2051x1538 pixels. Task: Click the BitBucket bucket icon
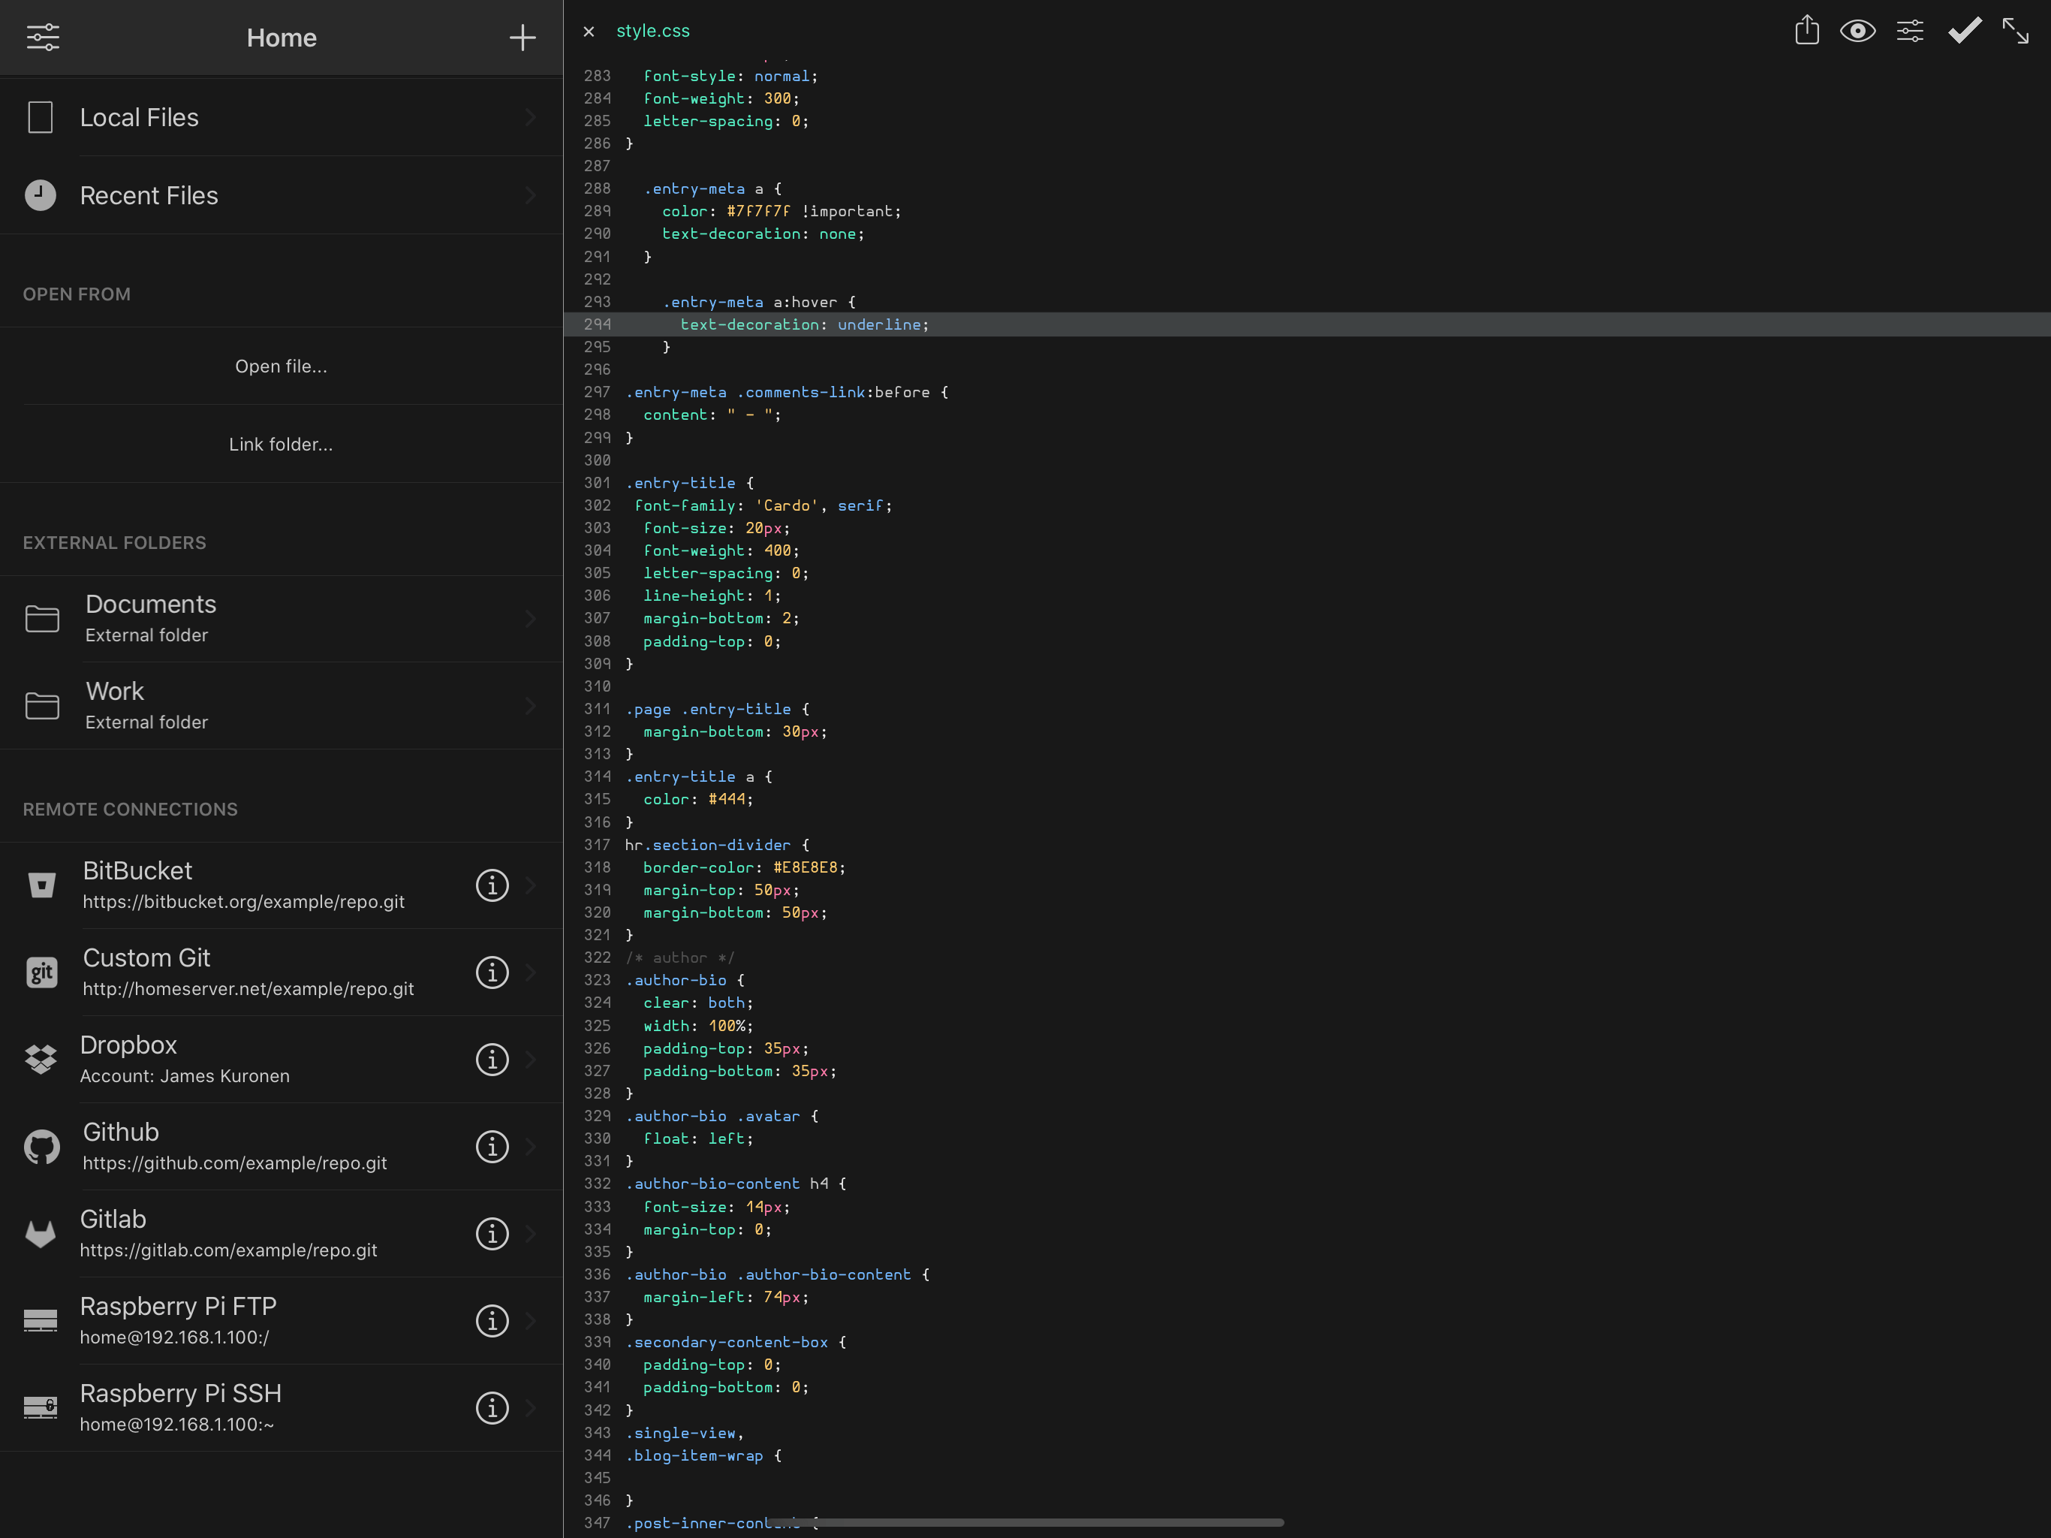pos(41,885)
